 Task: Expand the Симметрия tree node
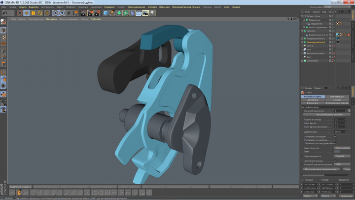(302, 61)
